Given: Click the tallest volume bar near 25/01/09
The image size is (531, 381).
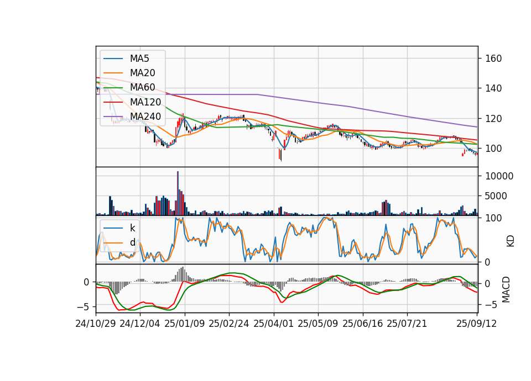Looking at the screenshot, I should click(178, 193).
